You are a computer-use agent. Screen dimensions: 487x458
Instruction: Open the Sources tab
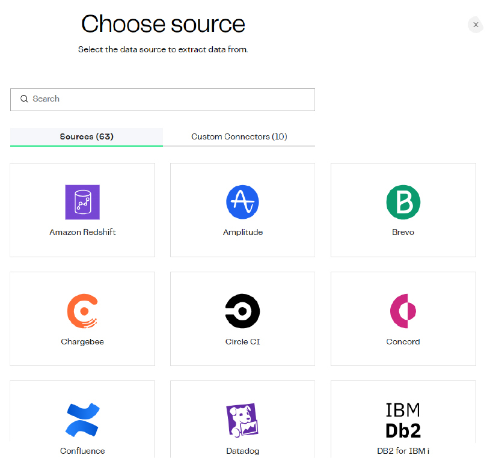tap(86, 137)
